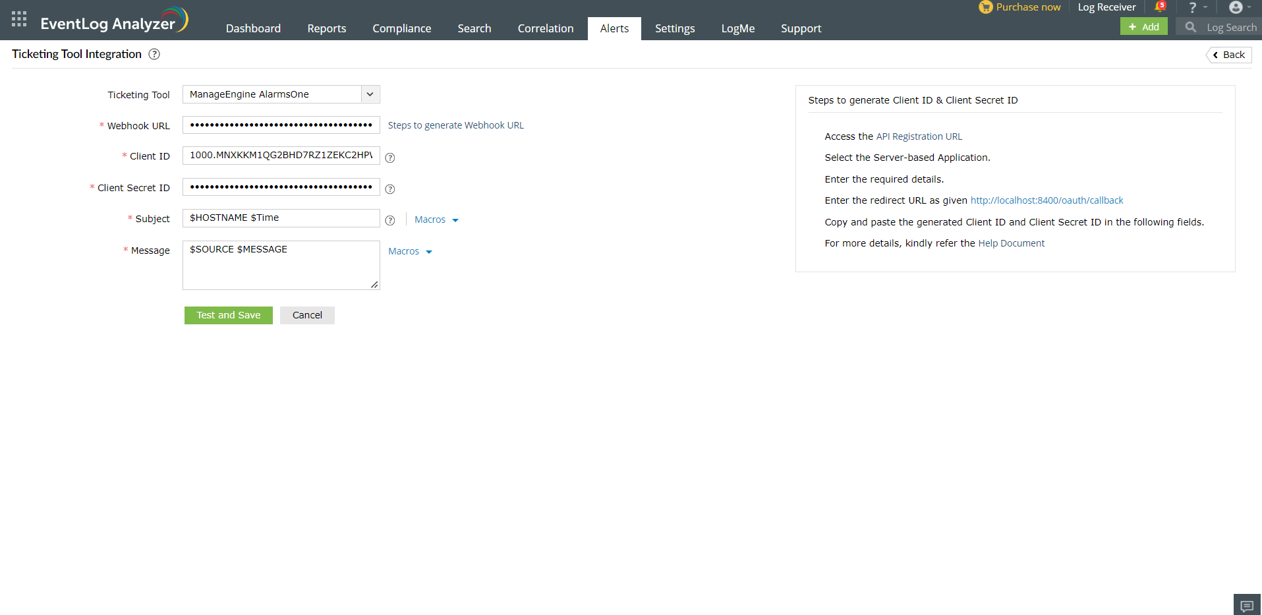The width and height of the screenshot is (1262, 615).
Task: Expand the Macros dropdown beside Subject
Action: (436, 219)
